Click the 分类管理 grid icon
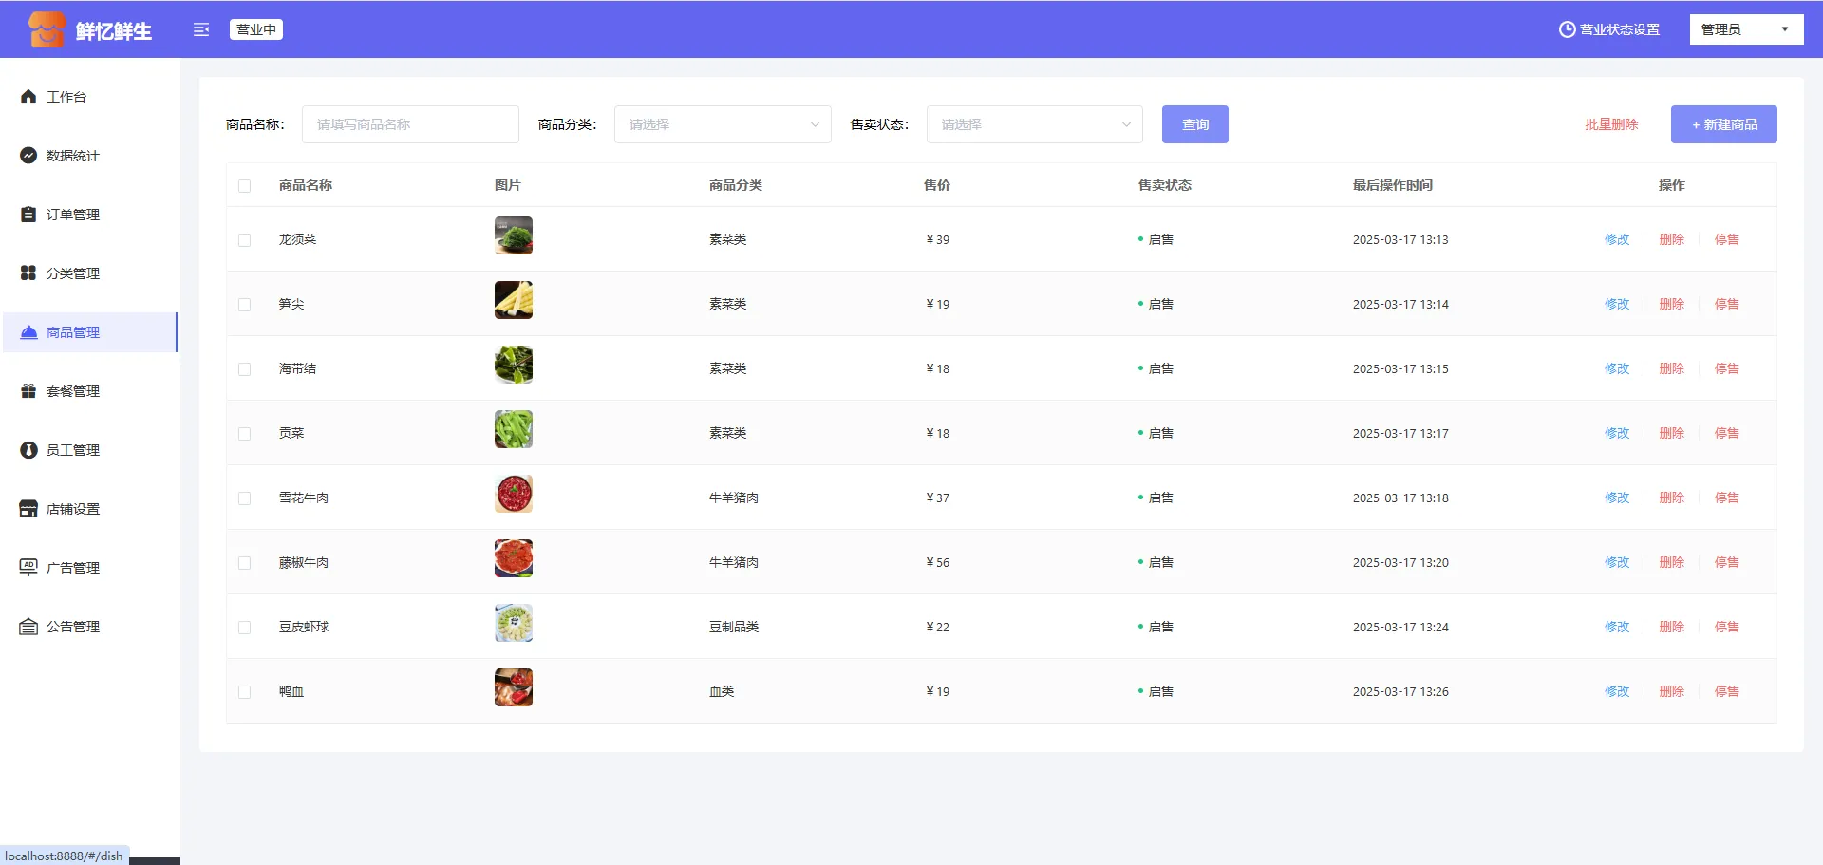 click(x=28, y=273)
